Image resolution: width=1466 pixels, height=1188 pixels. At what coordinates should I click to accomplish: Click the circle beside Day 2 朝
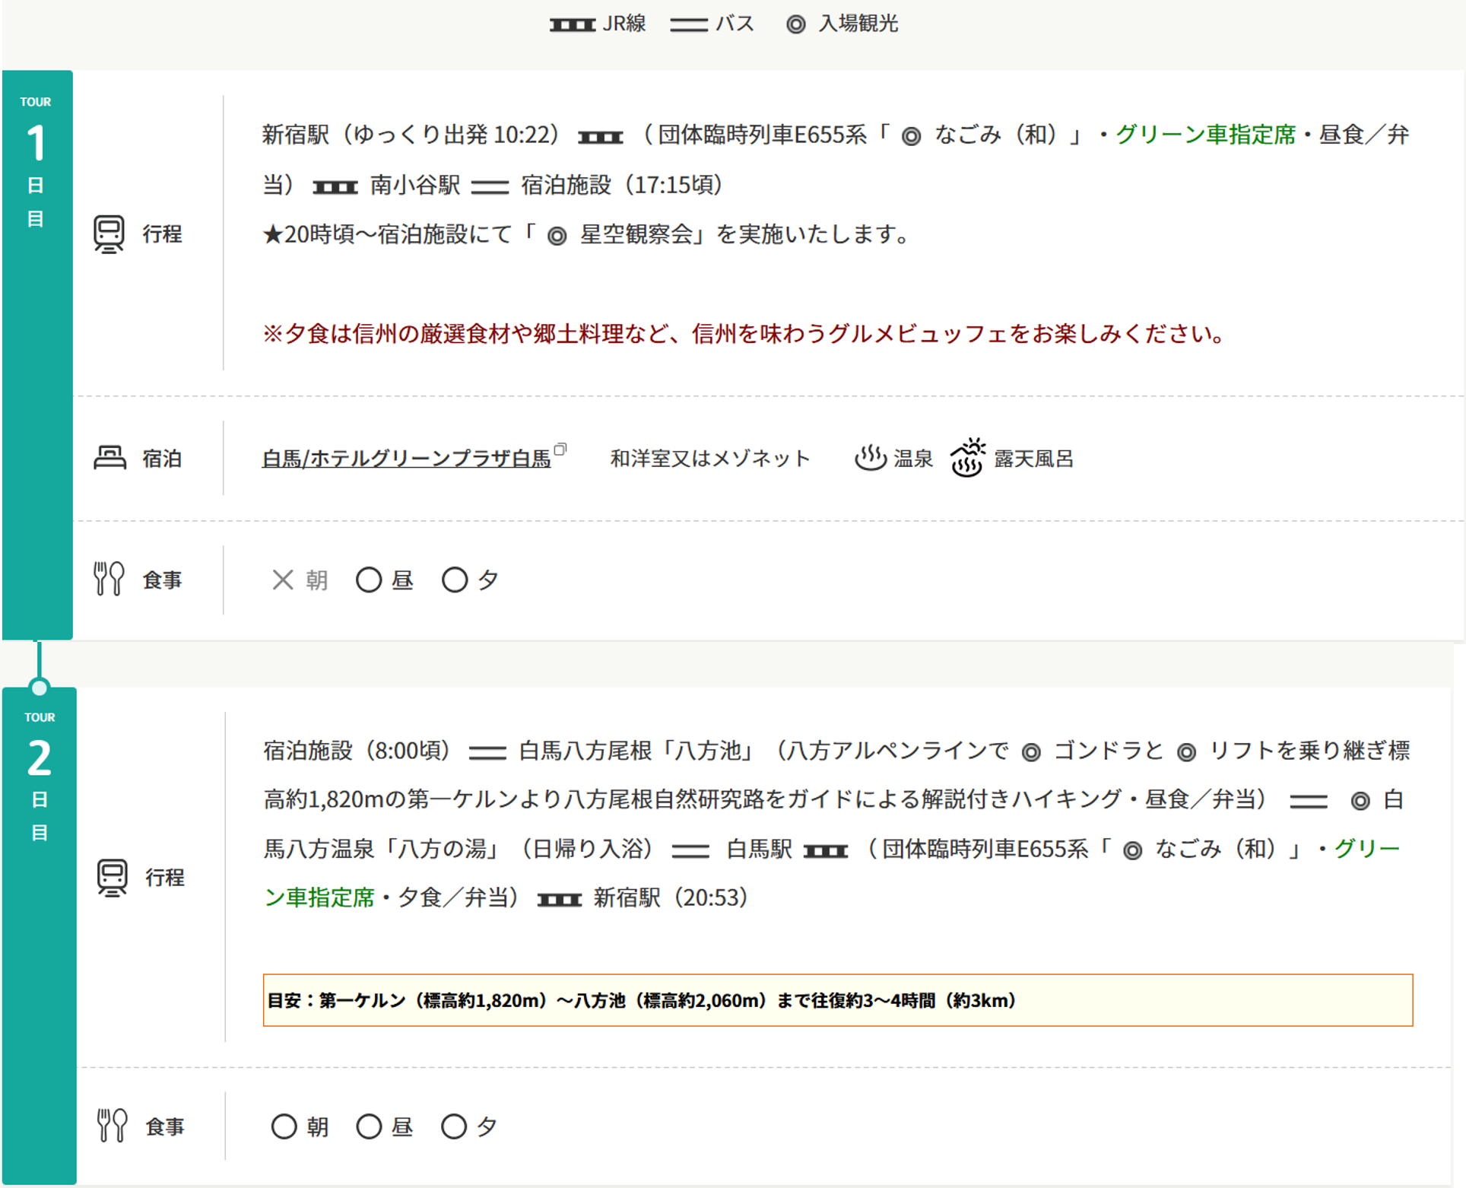pyautogui.click(x=284, y=1126)
